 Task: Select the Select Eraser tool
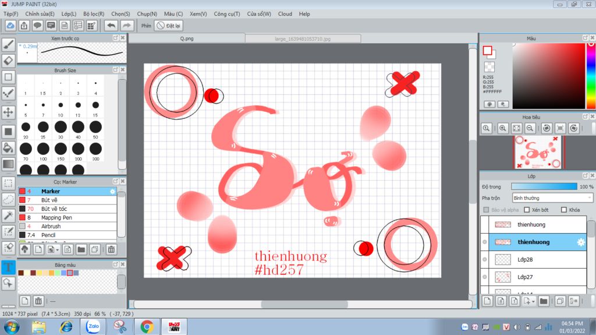(x=8, y=248)
